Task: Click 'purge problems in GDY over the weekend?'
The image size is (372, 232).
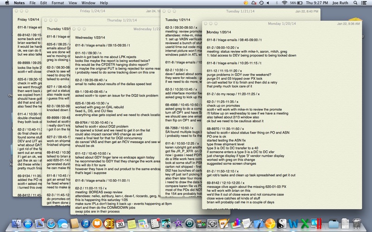Action: 239,75
